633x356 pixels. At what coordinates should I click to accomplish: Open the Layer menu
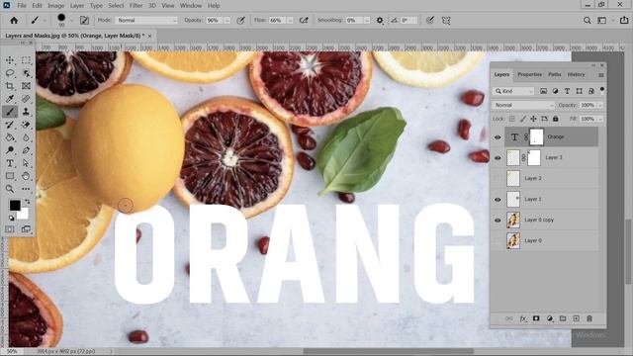coord(77,6)
